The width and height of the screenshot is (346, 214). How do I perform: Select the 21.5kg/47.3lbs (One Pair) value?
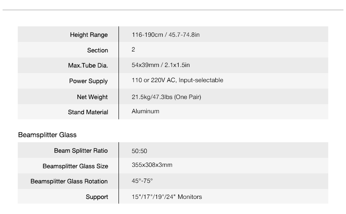point(166,97)
